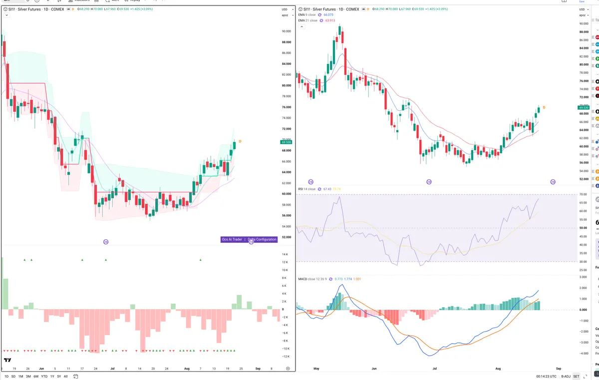The image size is (599, 380).
Task: Collapse the EMA indicator legend on right chart
Action: pyautogui.click(x=301, y=26)
